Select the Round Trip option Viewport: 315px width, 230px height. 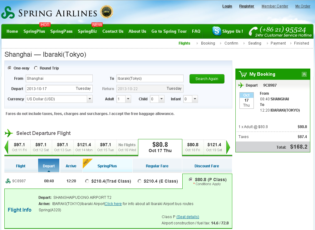(x=36, y=68)
